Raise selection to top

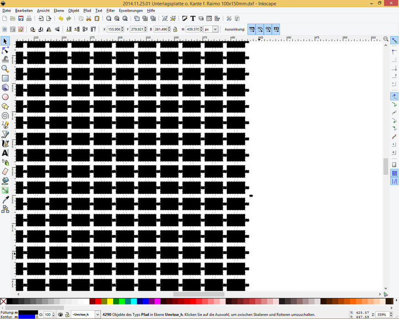pyautogui.click(x=93, y=29)
